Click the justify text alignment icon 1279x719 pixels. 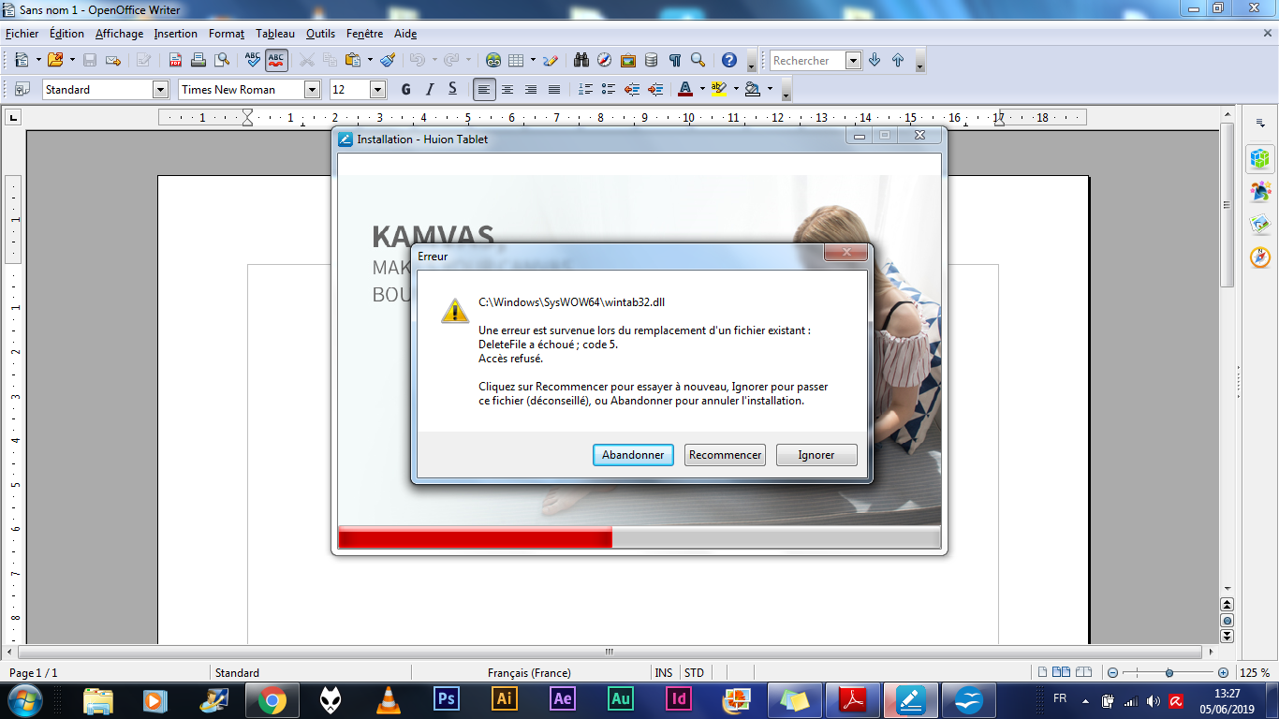[553, 90]
